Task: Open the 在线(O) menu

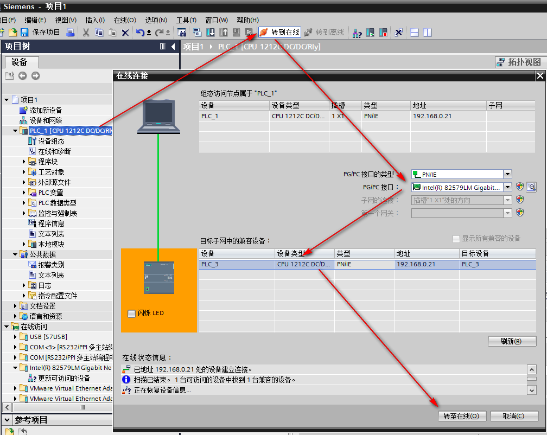Action: click(125, 20)
